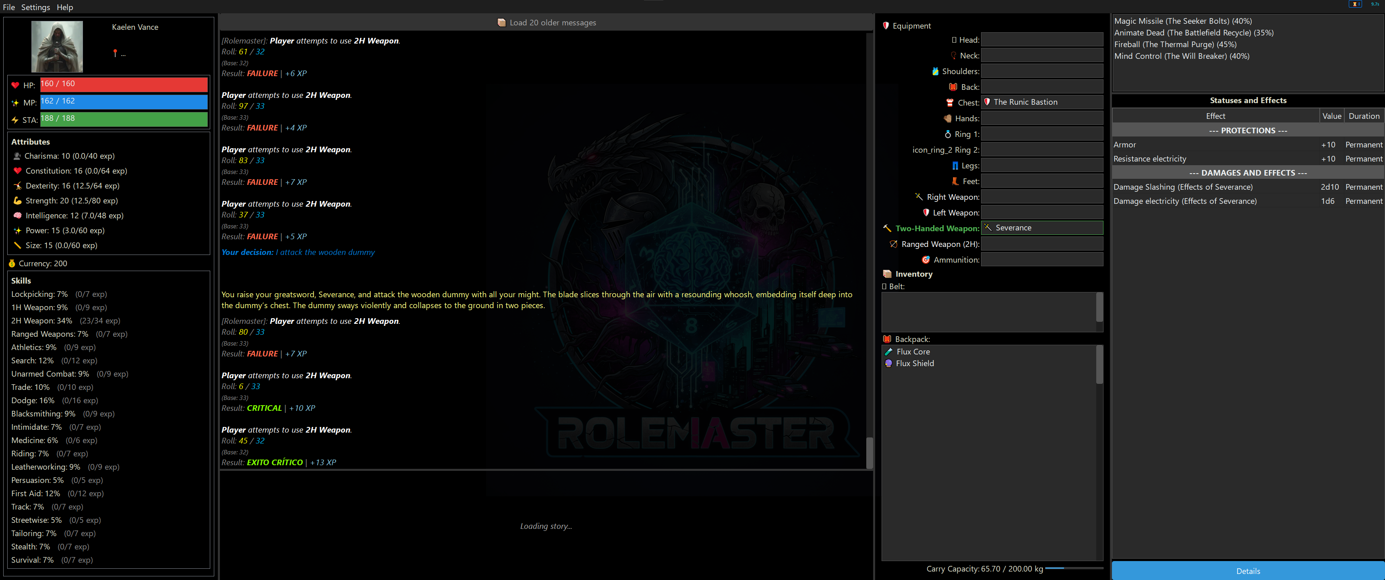Click the Legs trousers icon
The image size is (1385, 580).
coord(955,166)
